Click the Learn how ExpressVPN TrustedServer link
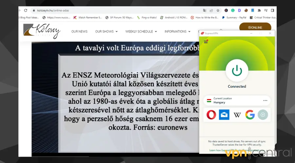Image resolution: width=295 pixels, height=163 pixels. point(237,150)
